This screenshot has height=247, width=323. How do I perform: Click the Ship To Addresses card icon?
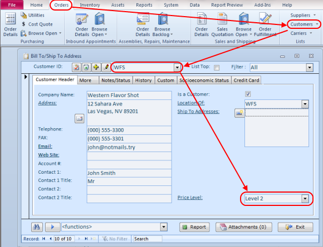pos(239,113)
